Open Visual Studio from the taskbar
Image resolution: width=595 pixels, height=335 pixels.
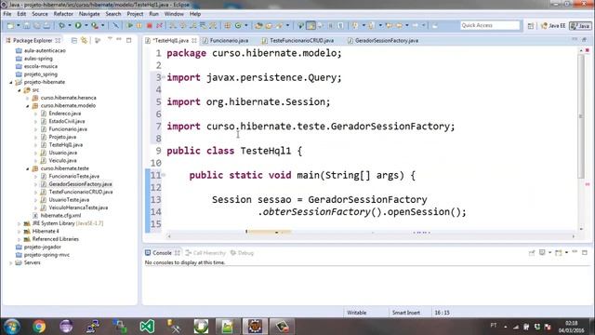coord(147,327)
